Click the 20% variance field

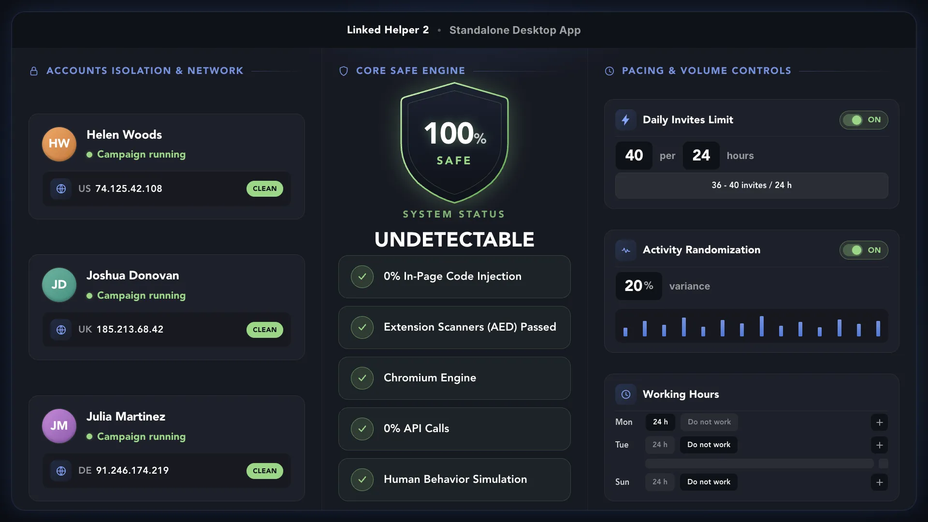[638, 286]
